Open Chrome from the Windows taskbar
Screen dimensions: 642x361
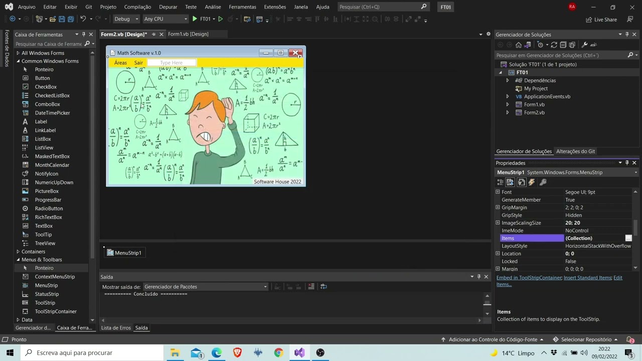(278, 352)
